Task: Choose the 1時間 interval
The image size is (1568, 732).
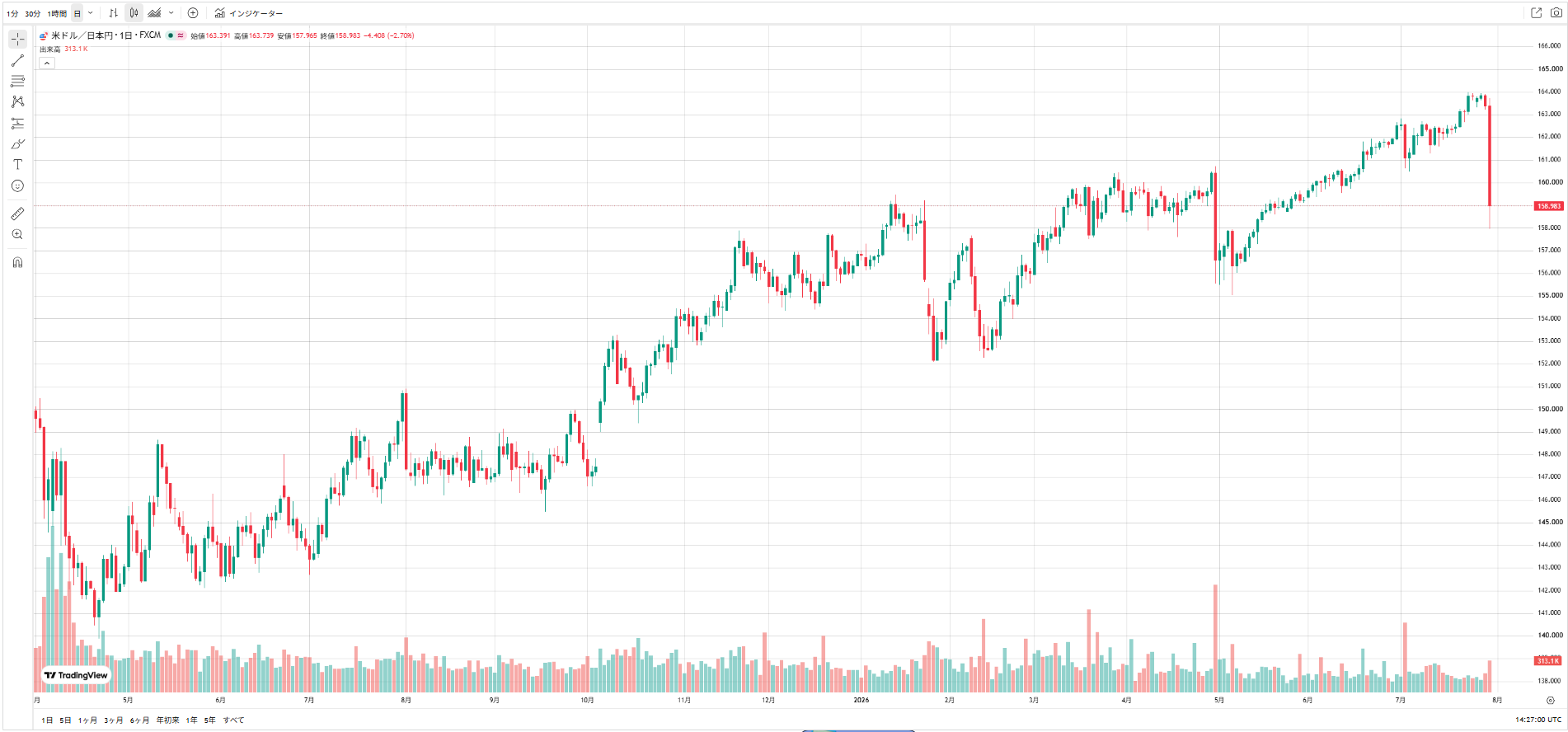Action: [57, 13]
